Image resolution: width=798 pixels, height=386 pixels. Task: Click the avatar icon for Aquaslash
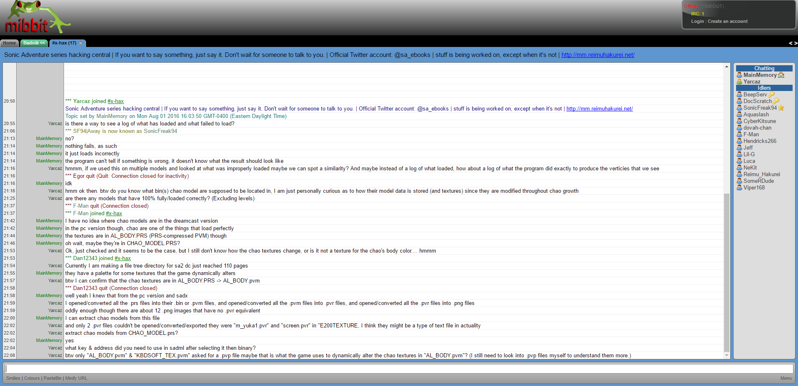coord(739,115)
